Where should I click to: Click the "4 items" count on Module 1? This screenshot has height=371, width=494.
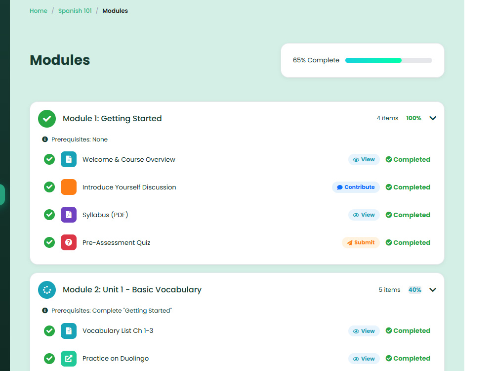387,118
